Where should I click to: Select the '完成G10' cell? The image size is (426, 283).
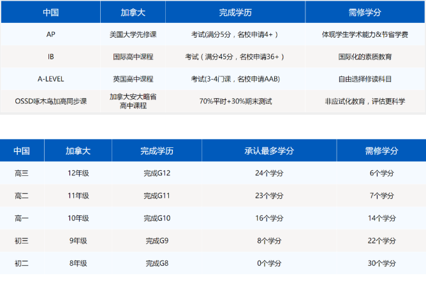pos(157,219)
